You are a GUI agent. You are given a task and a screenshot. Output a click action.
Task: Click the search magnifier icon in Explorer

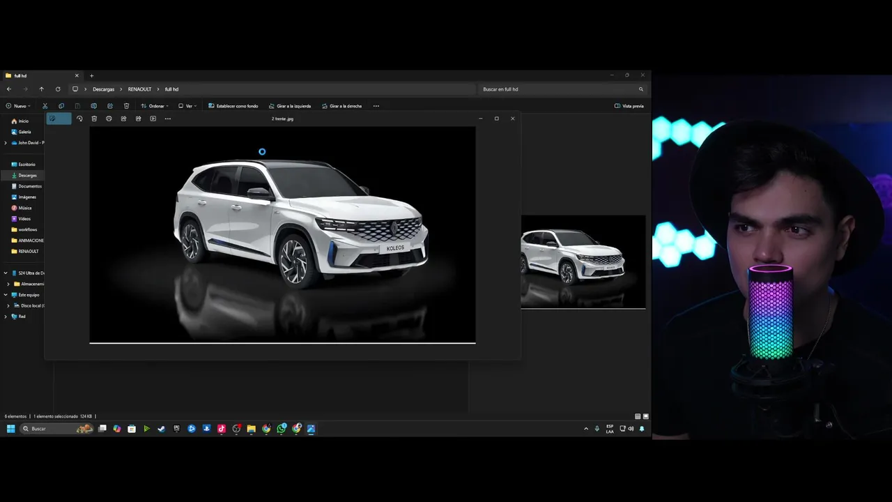point(641,89)
